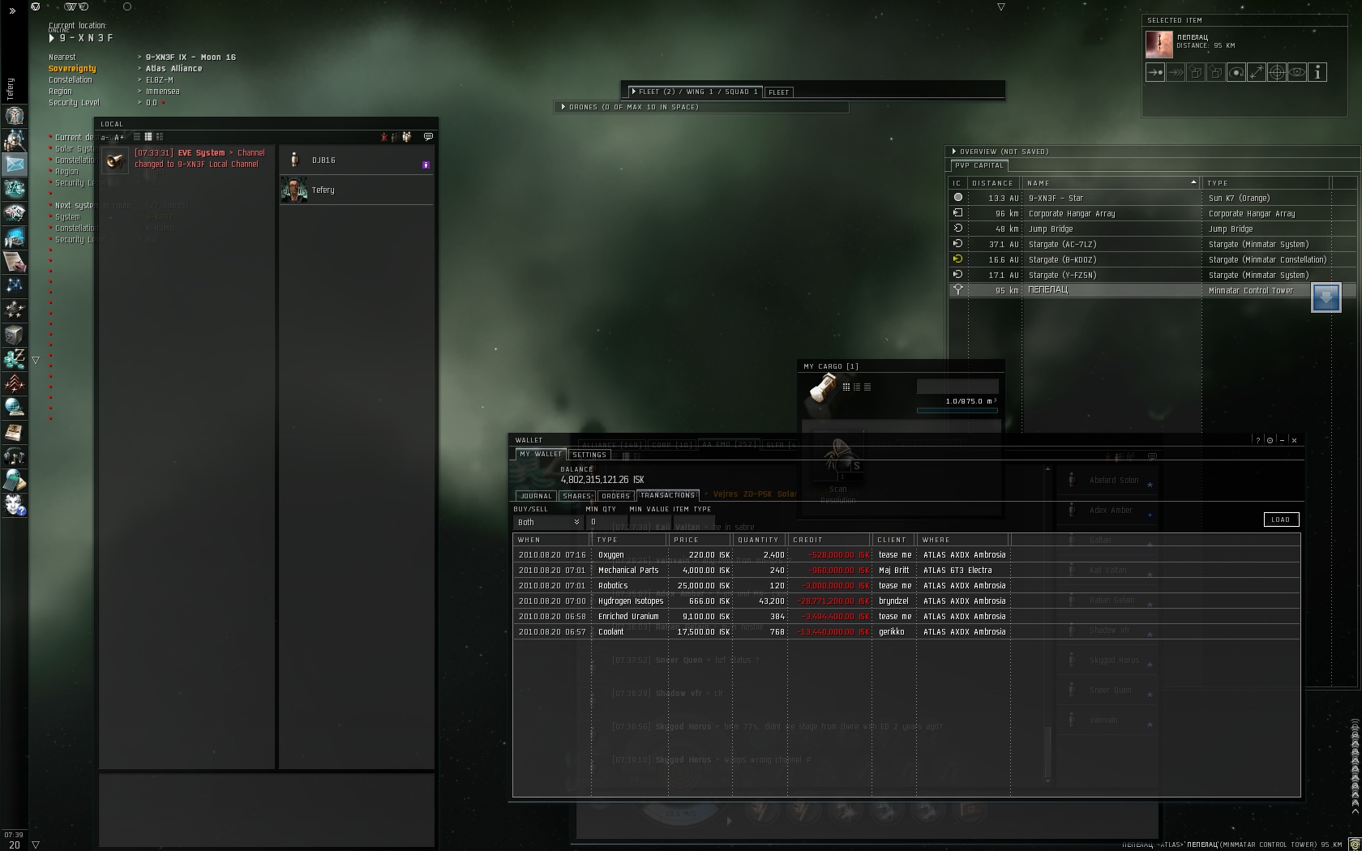Open Local channel settings speech bubble icon

(428, 137)
